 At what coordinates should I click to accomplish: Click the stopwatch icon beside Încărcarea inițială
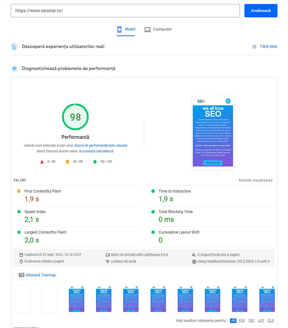[21, 261]
